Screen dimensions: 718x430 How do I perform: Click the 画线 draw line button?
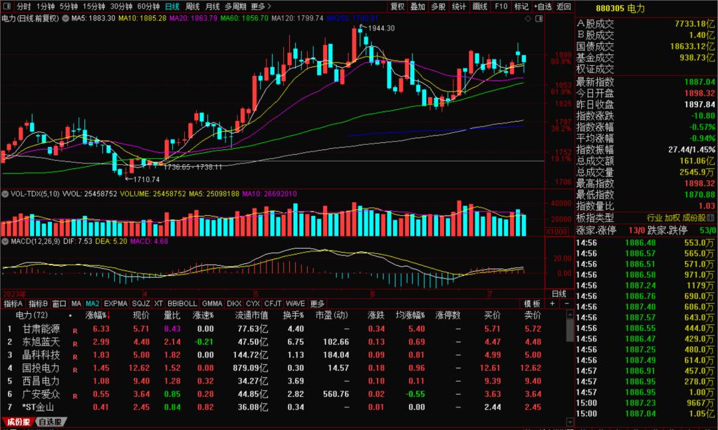click(x=480, y=7)
